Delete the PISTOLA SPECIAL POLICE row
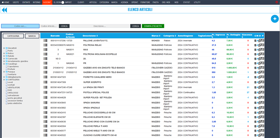Image resolution: width=280 pixels, height=138 pixels. [x=255, y=92]
